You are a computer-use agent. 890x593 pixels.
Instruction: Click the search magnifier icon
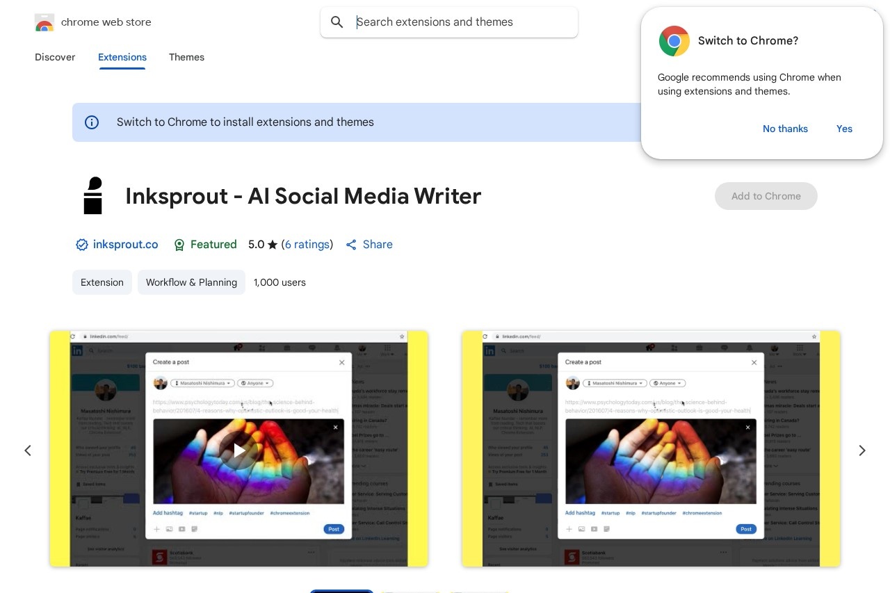coord(337,22)
